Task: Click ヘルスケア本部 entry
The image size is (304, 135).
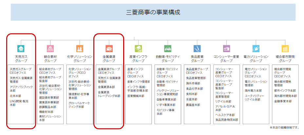Action: tap(225, 115)
